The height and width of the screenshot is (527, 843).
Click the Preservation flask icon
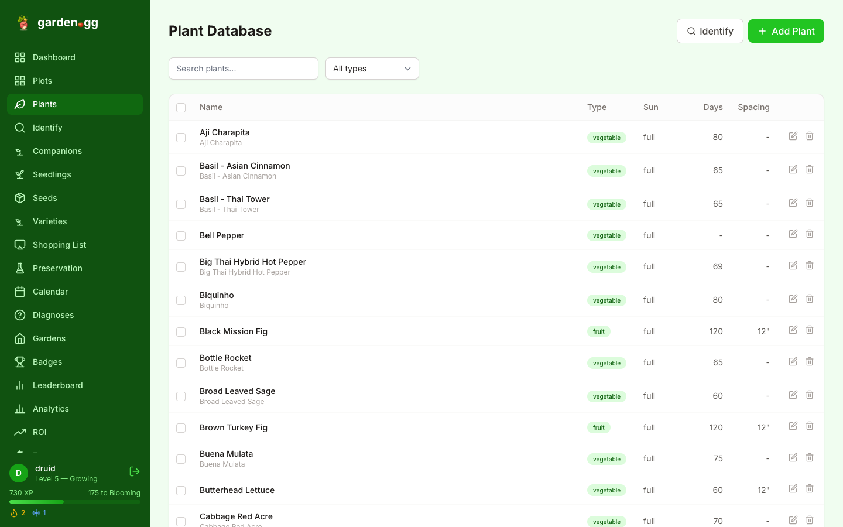[20, 268]
